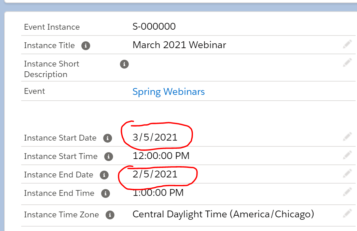The image size is (357, 231).
Task: Open the Instance Time Zone info icon
Action: (110, 215)
